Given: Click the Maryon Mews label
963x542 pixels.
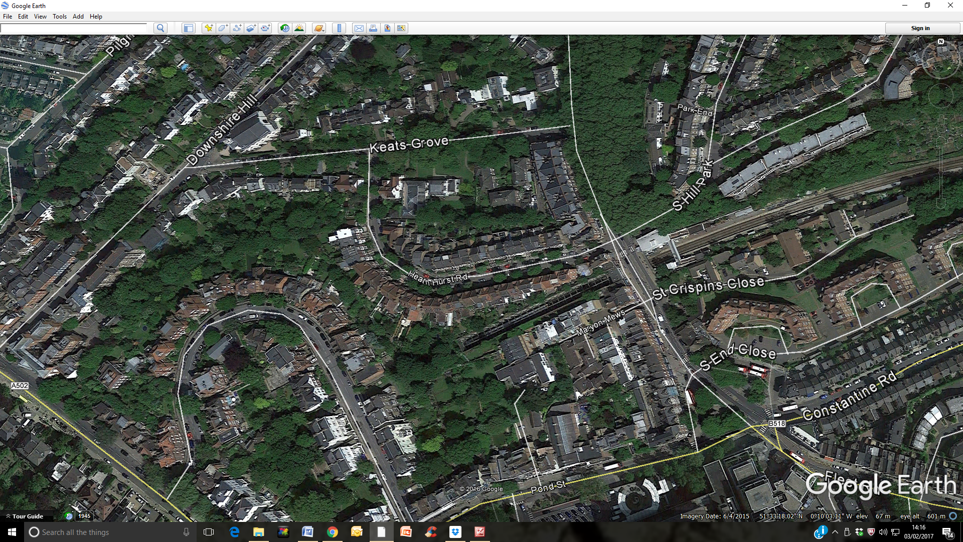Looking at the screenshot, I should 600,323.
